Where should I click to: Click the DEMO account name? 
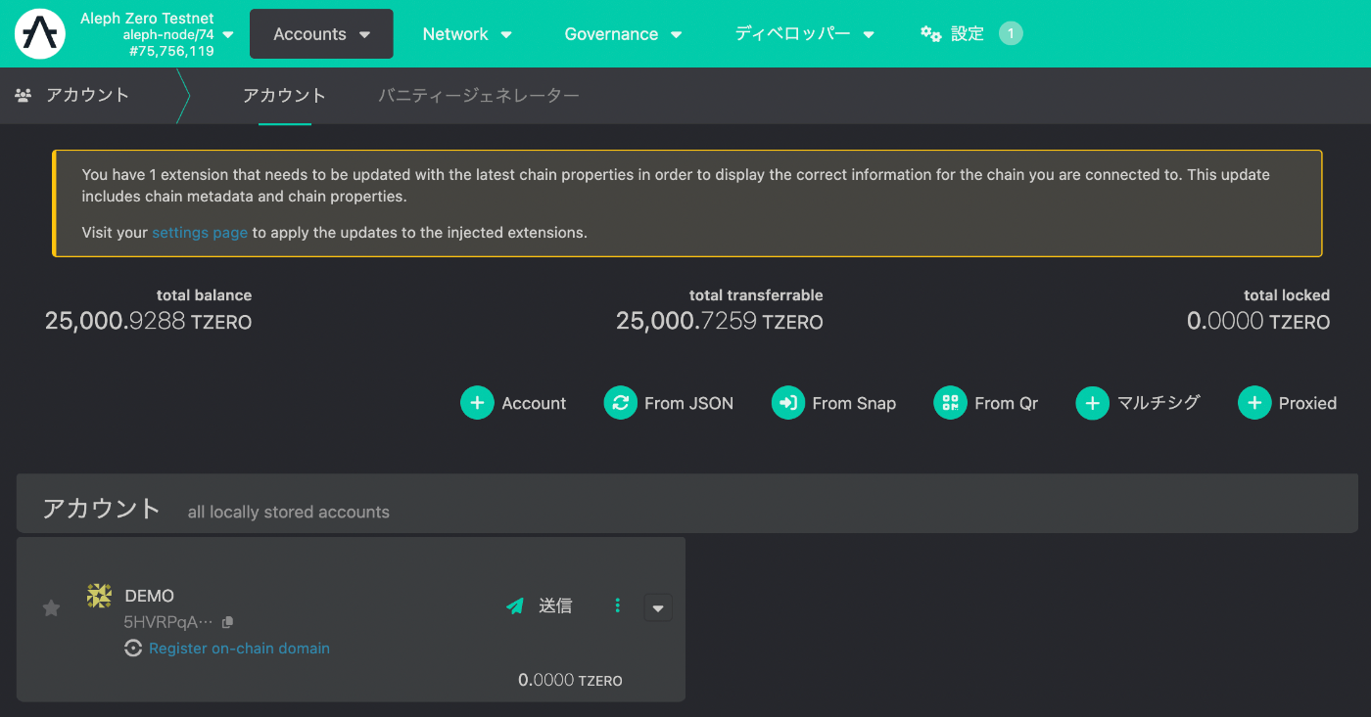(150, 596)
